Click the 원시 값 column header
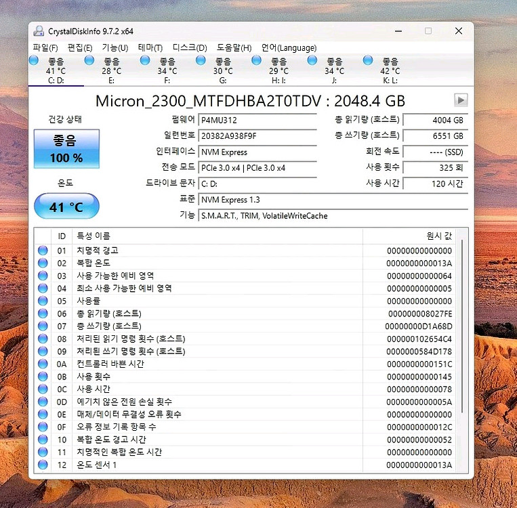This screenshot has height=508, width=517. (x=409, y=236)
